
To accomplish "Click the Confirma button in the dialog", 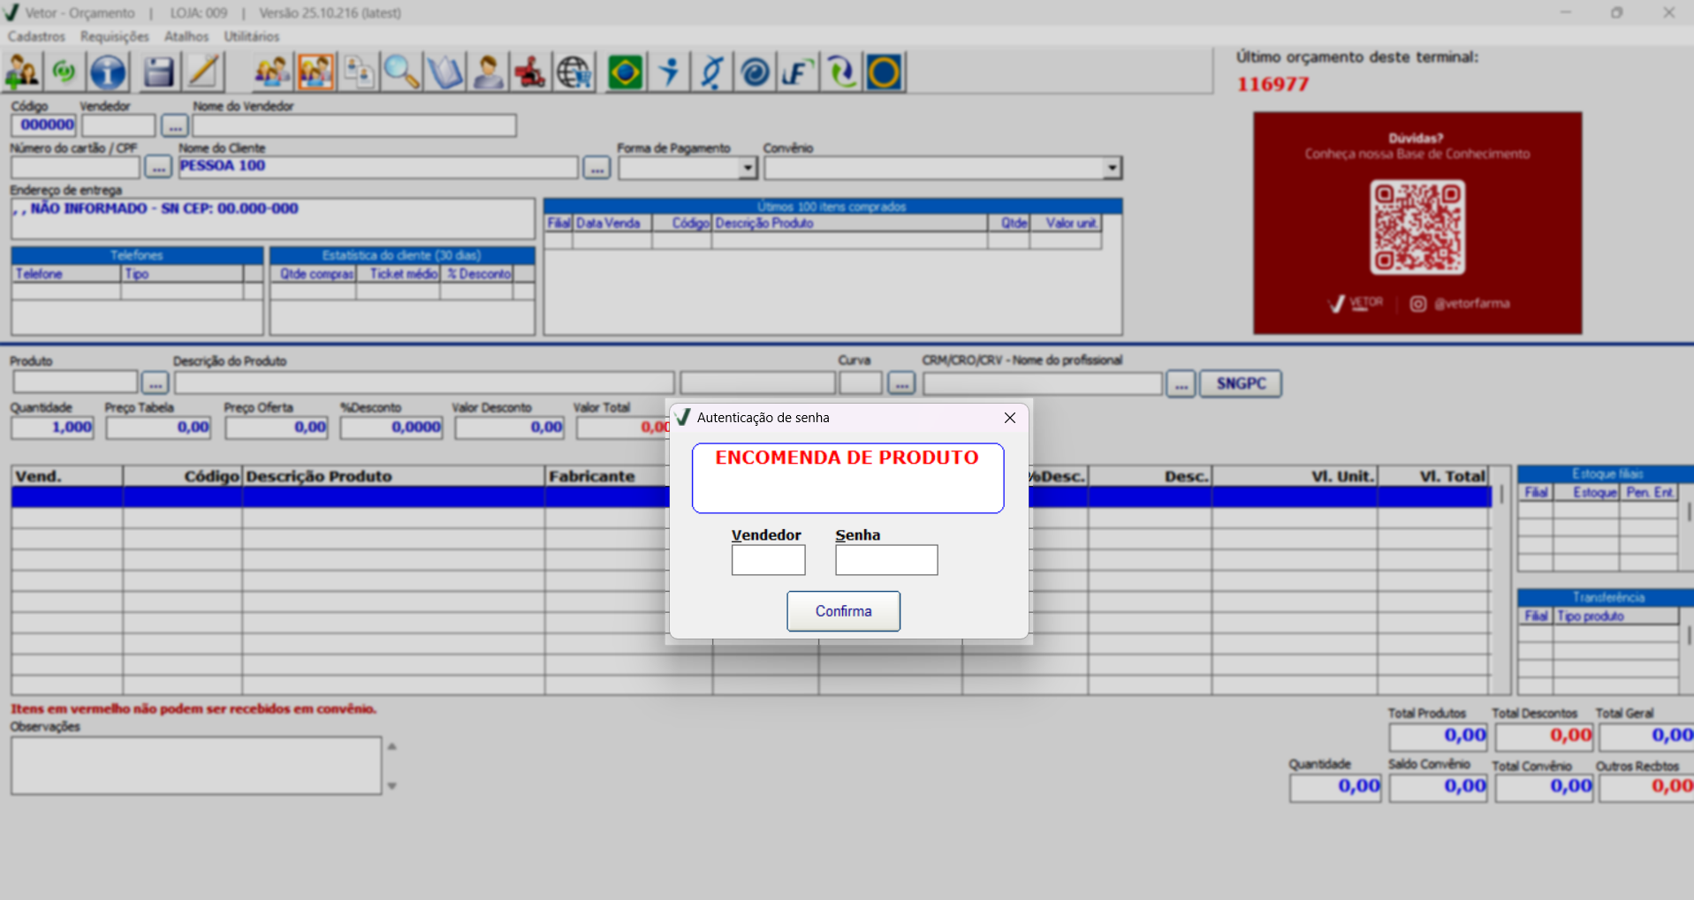I will pyautogui.click(x=844, y=611).
